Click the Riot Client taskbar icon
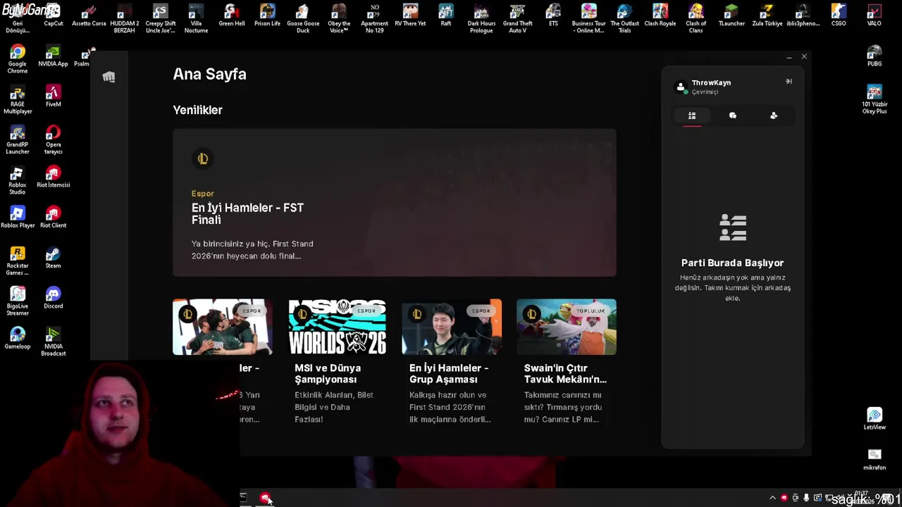 click(x=265, y=498)
